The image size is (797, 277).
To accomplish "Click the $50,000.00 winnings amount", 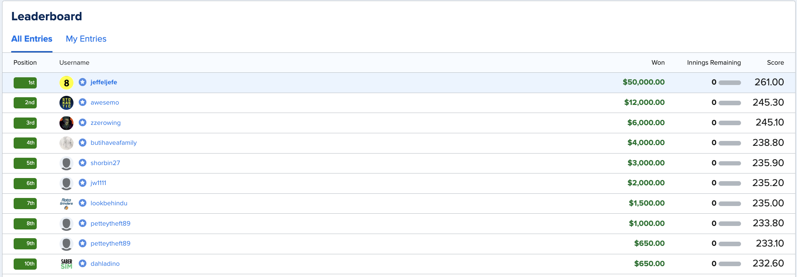I will click(643, 82).
